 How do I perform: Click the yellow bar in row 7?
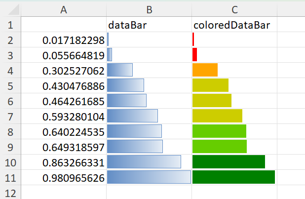tap(218, 116)
